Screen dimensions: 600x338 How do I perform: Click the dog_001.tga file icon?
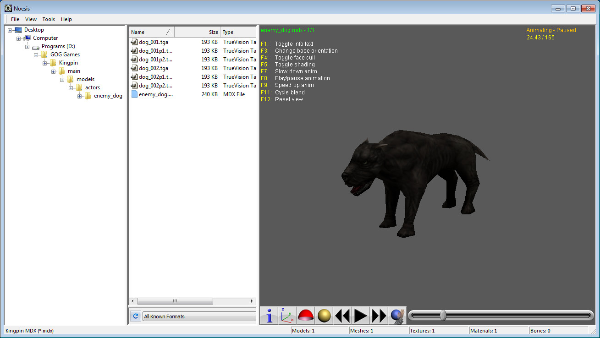click(x=134, y=42)
